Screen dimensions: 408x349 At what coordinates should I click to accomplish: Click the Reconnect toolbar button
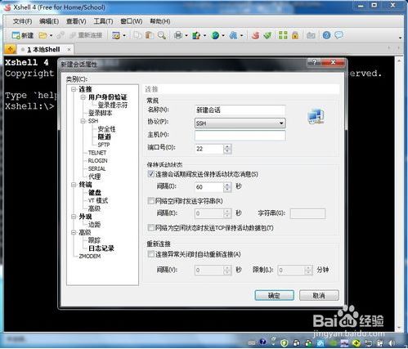coord(86,35)
